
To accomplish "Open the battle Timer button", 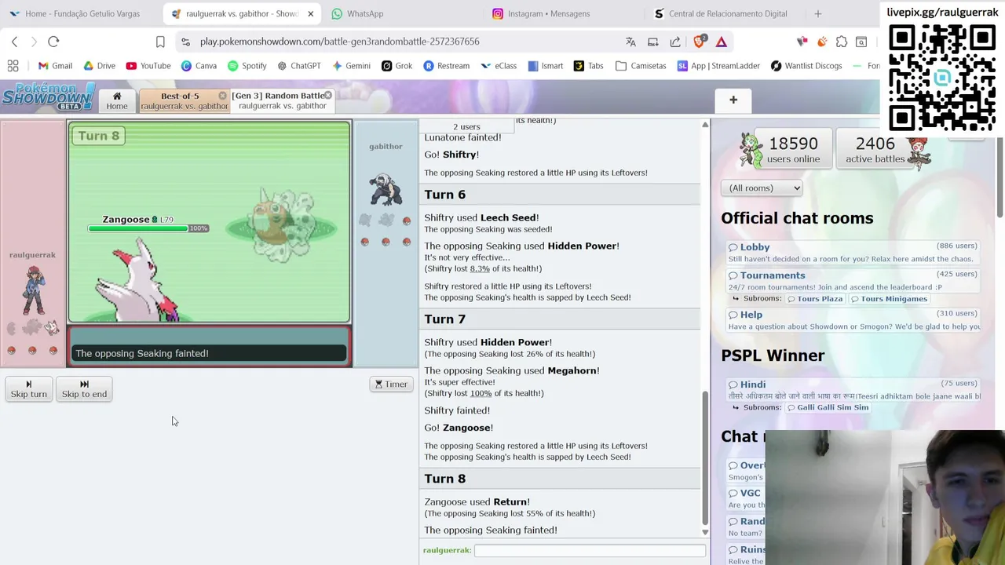I will pyautogui.click(x=391, y=385).
